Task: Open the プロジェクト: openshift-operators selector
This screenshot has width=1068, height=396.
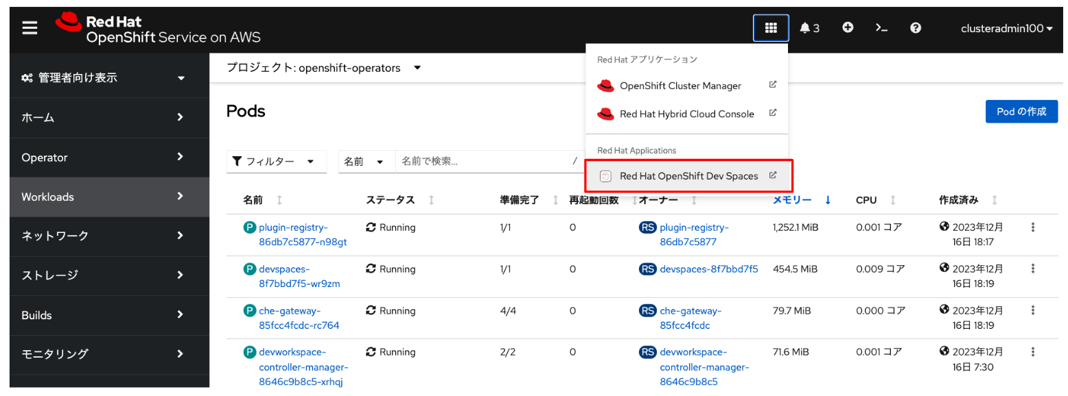Action: (x=324, y=68)
